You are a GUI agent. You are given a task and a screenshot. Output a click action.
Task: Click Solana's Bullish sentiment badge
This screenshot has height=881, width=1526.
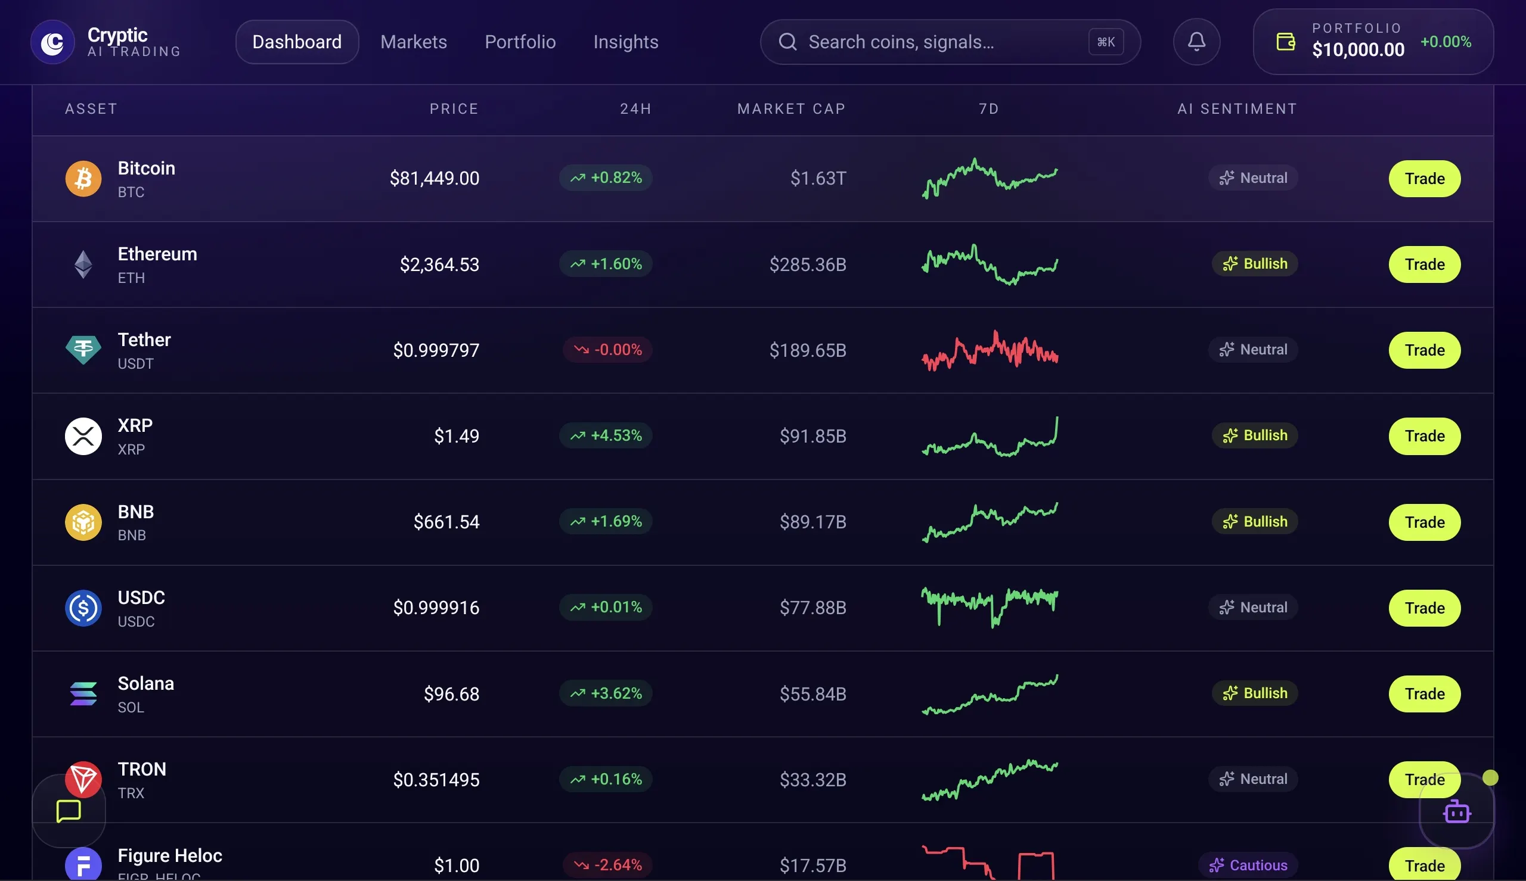pyautogui.click(x=1255, y=693)
